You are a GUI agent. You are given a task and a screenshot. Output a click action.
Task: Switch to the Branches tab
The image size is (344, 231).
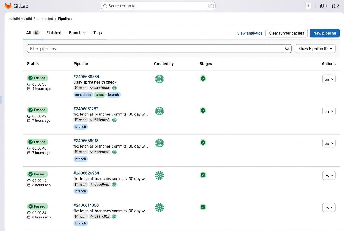pos(77,33)
